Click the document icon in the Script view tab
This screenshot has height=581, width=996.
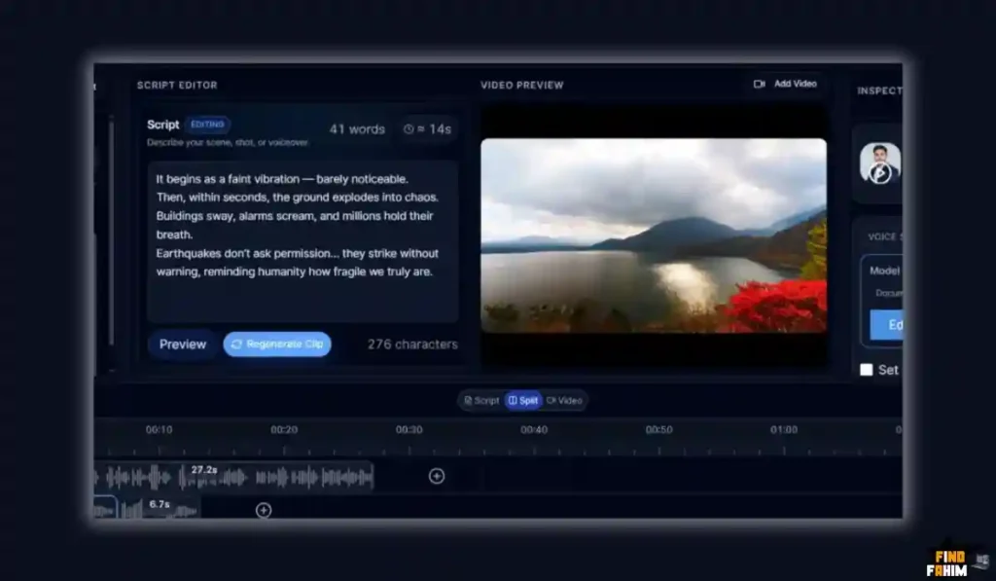(468, 401)
